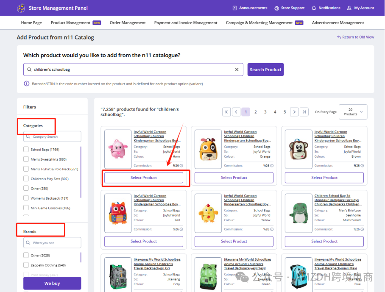Image resolution: width=385 pixels, height=292 pixels.
Task: Select Product for Dinosaur backpack
Action: pos(324,242)
